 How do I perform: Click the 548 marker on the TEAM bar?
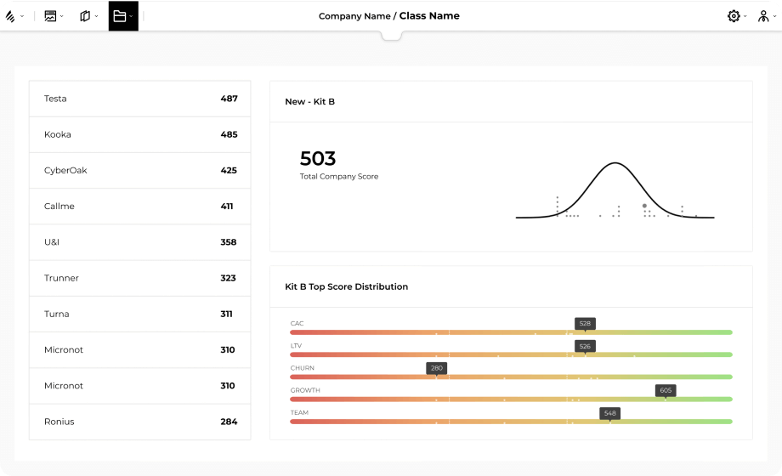(x=609, y=413)
